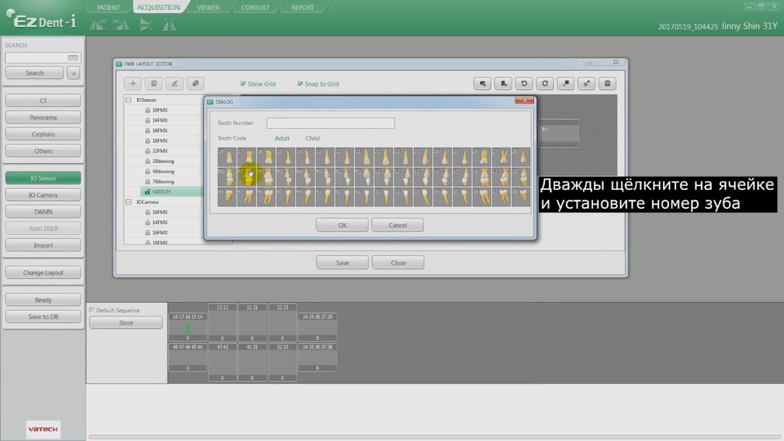Click the Import button in sidebar
Viewport: 784px width, 441px height.
[x=43, y=245]
